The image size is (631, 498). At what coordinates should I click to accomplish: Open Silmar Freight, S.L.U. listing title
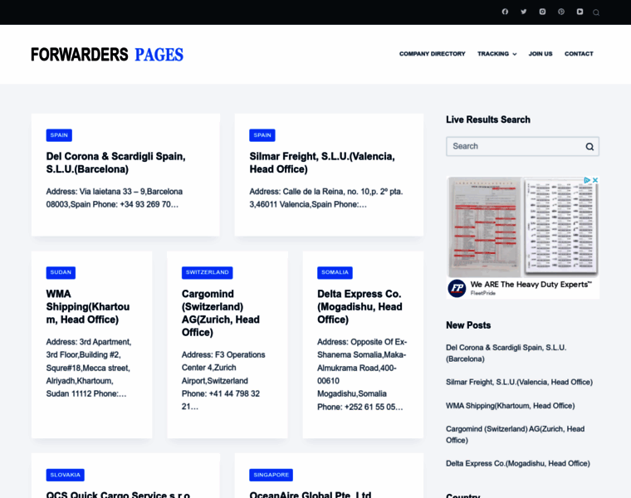point(322,163)
